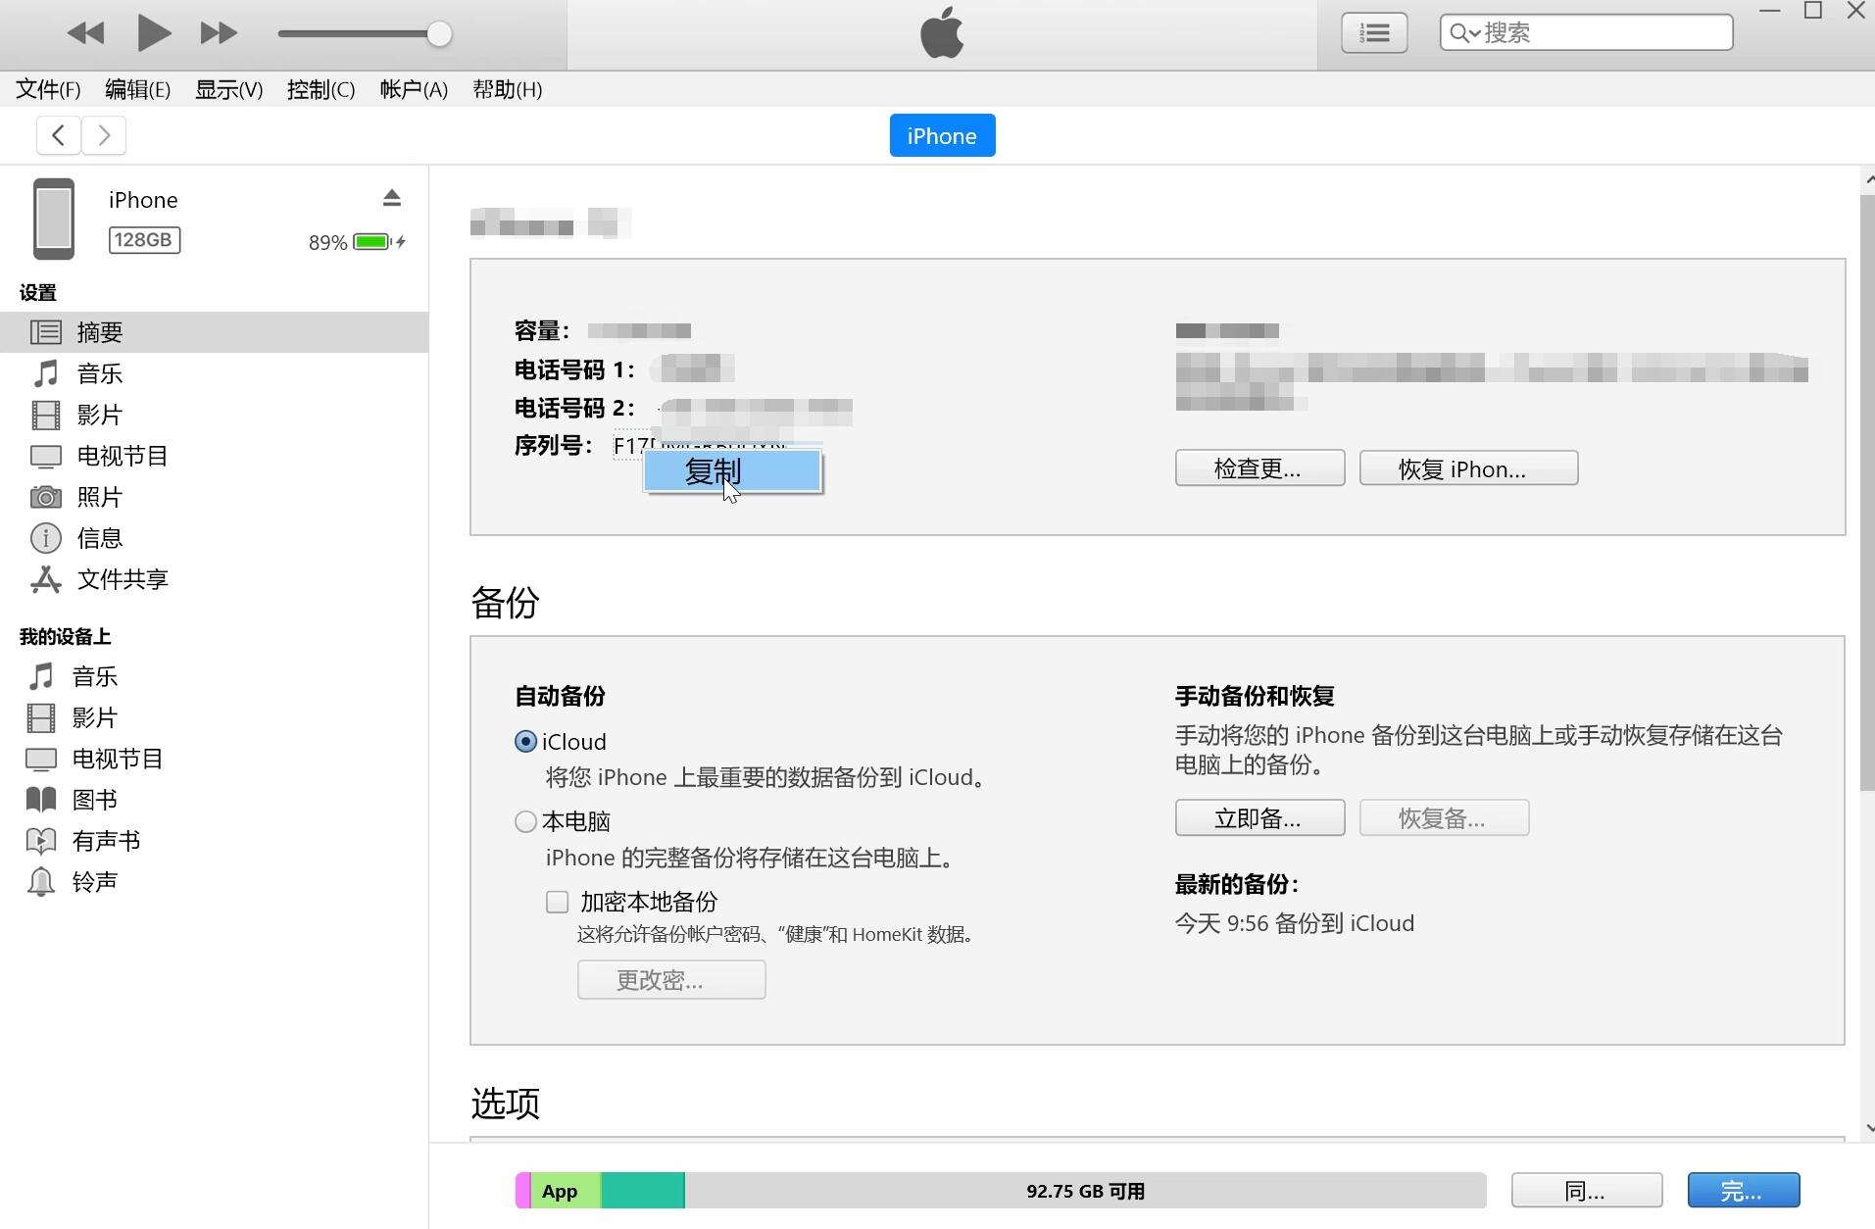This screenshot has width=1875, height=1229.
Task: Select 影片 under 设置
Action: pyautogui.click(x=214, y=415)
